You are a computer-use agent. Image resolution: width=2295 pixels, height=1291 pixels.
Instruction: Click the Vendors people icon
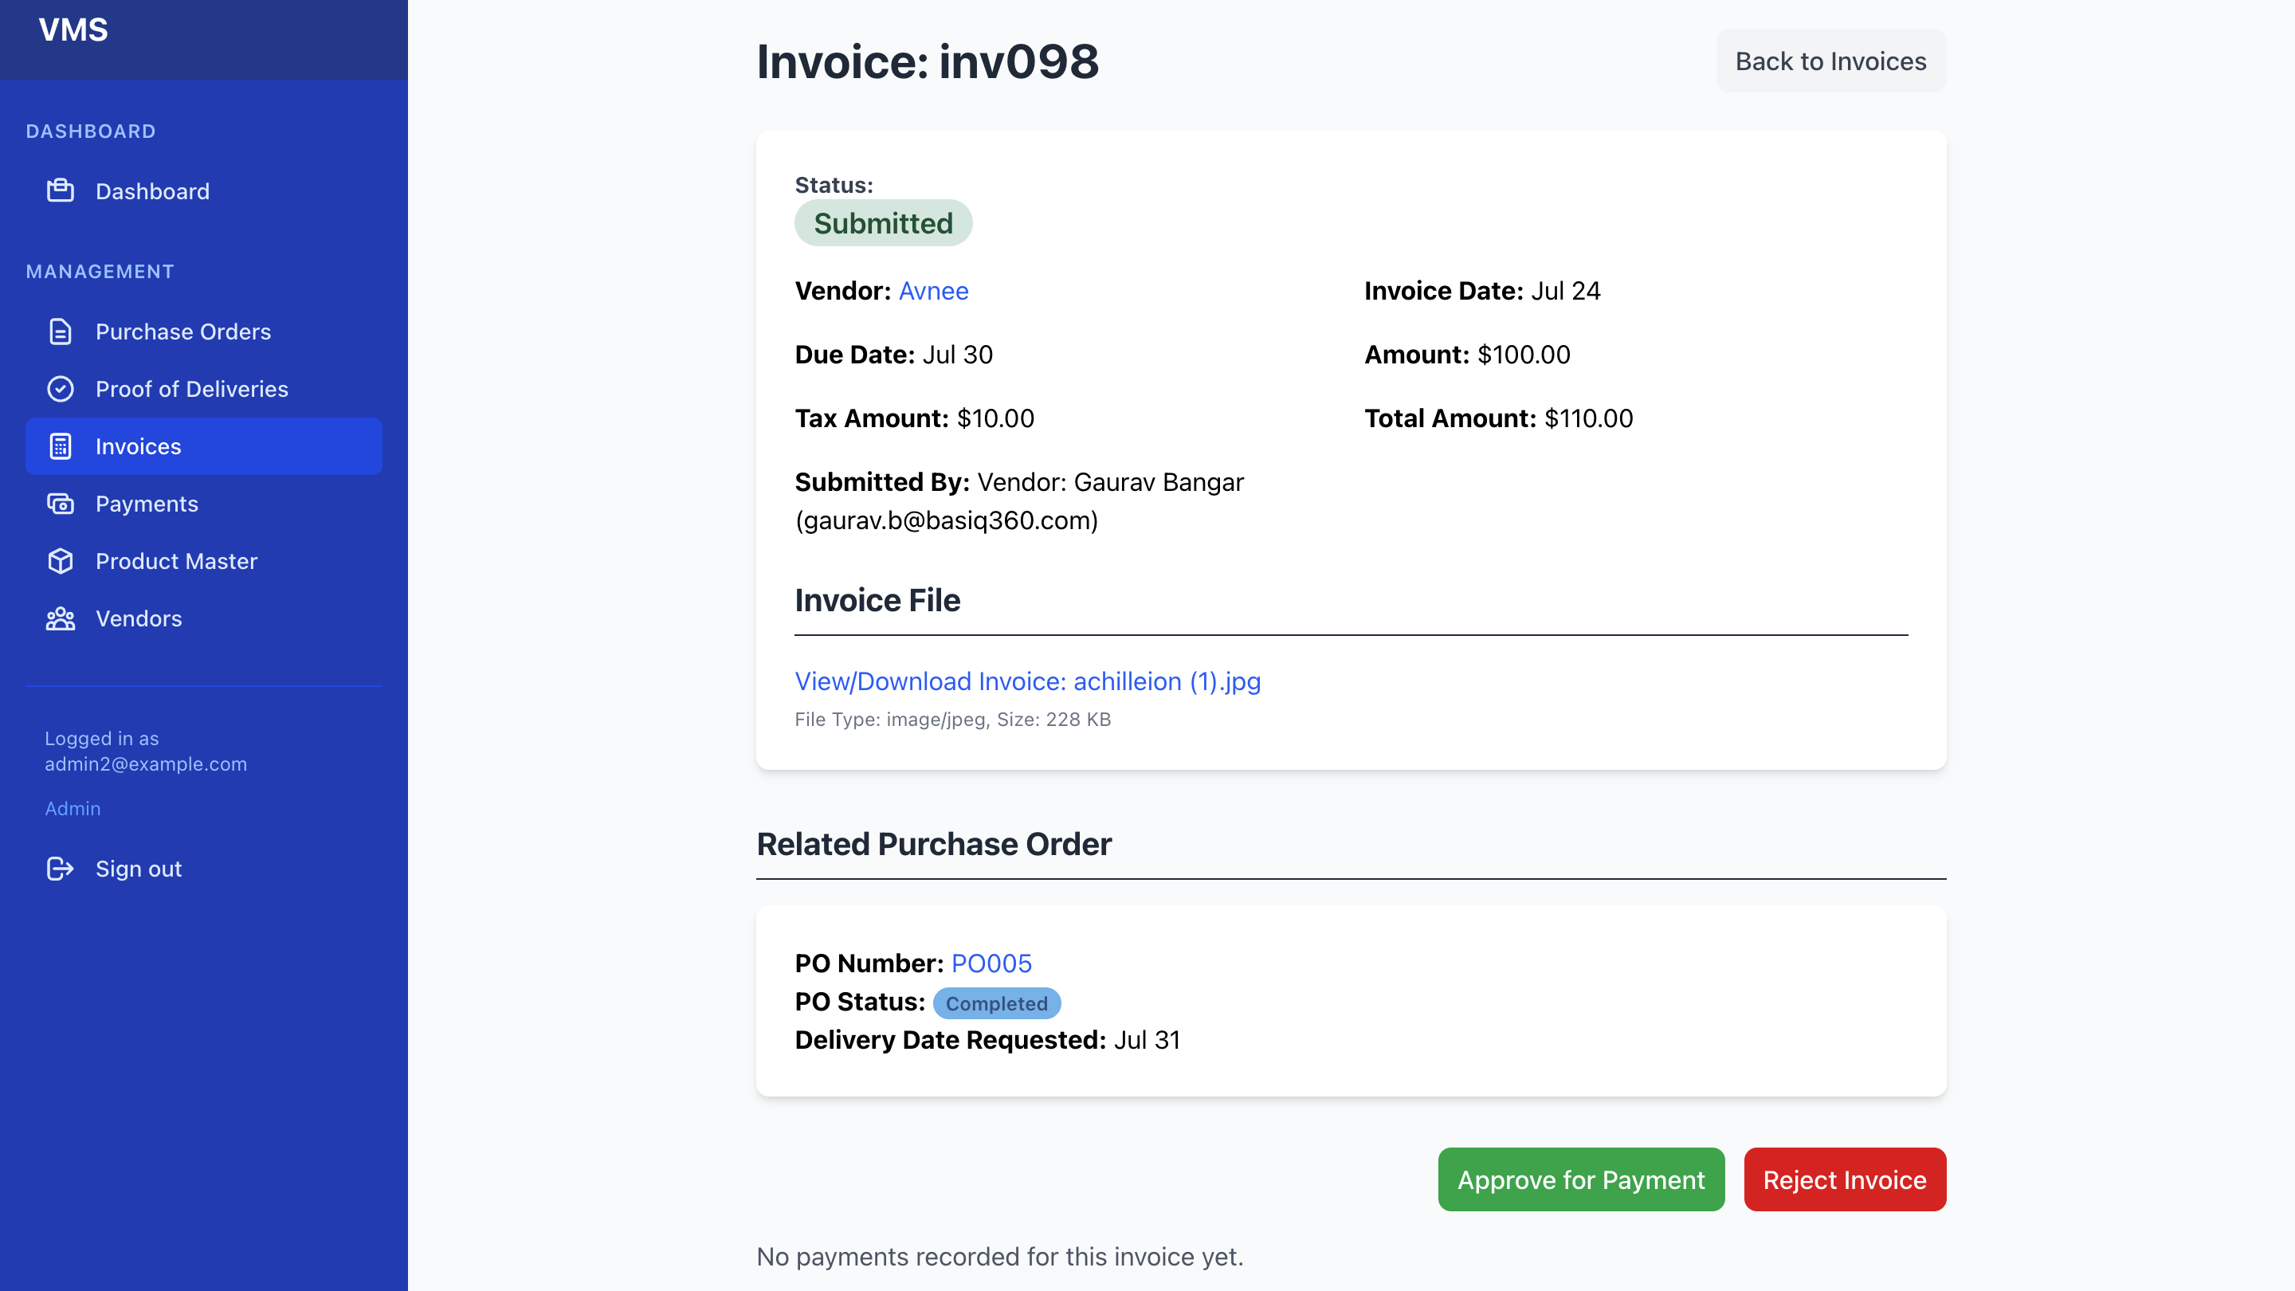tap(60, 619)
